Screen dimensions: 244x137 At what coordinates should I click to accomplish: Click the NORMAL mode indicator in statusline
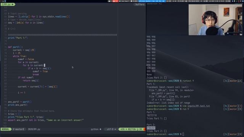tap(6, 129)
